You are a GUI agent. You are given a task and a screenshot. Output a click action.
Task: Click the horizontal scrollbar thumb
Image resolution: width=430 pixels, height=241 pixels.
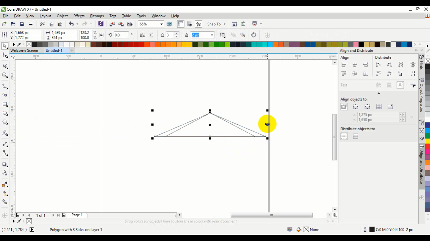272,215
